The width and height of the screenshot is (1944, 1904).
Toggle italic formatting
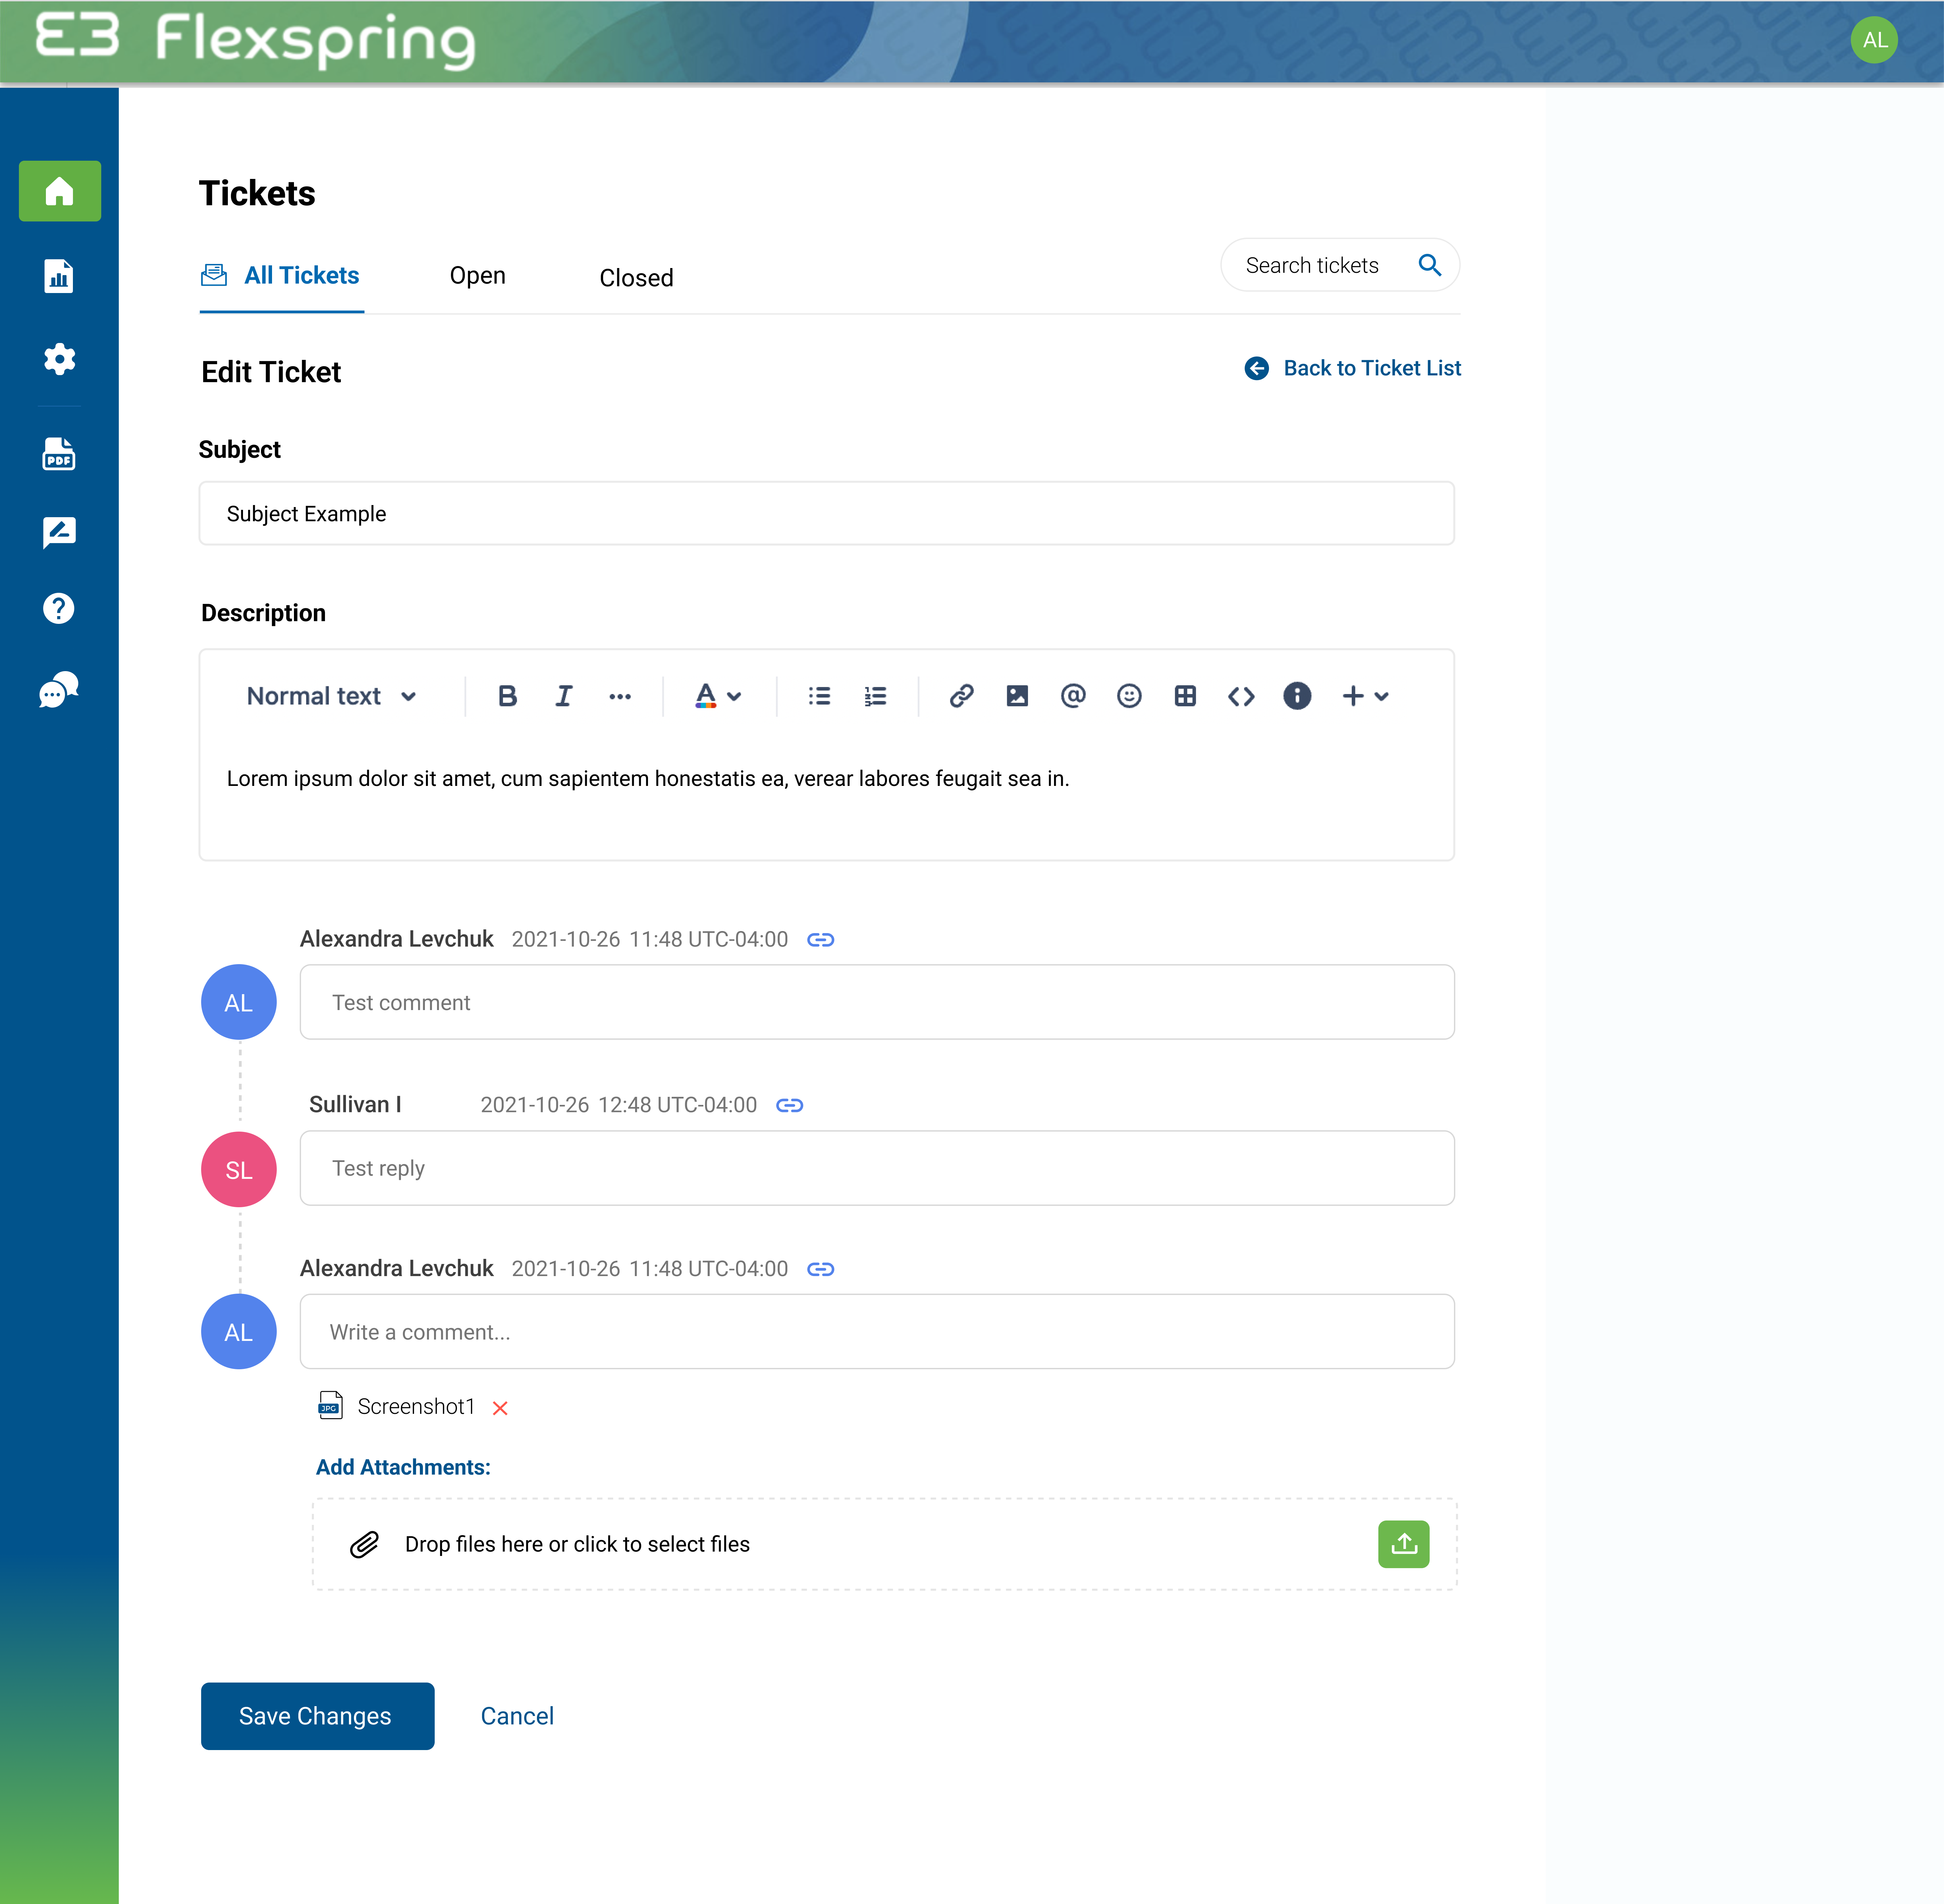tap(564, 696)
